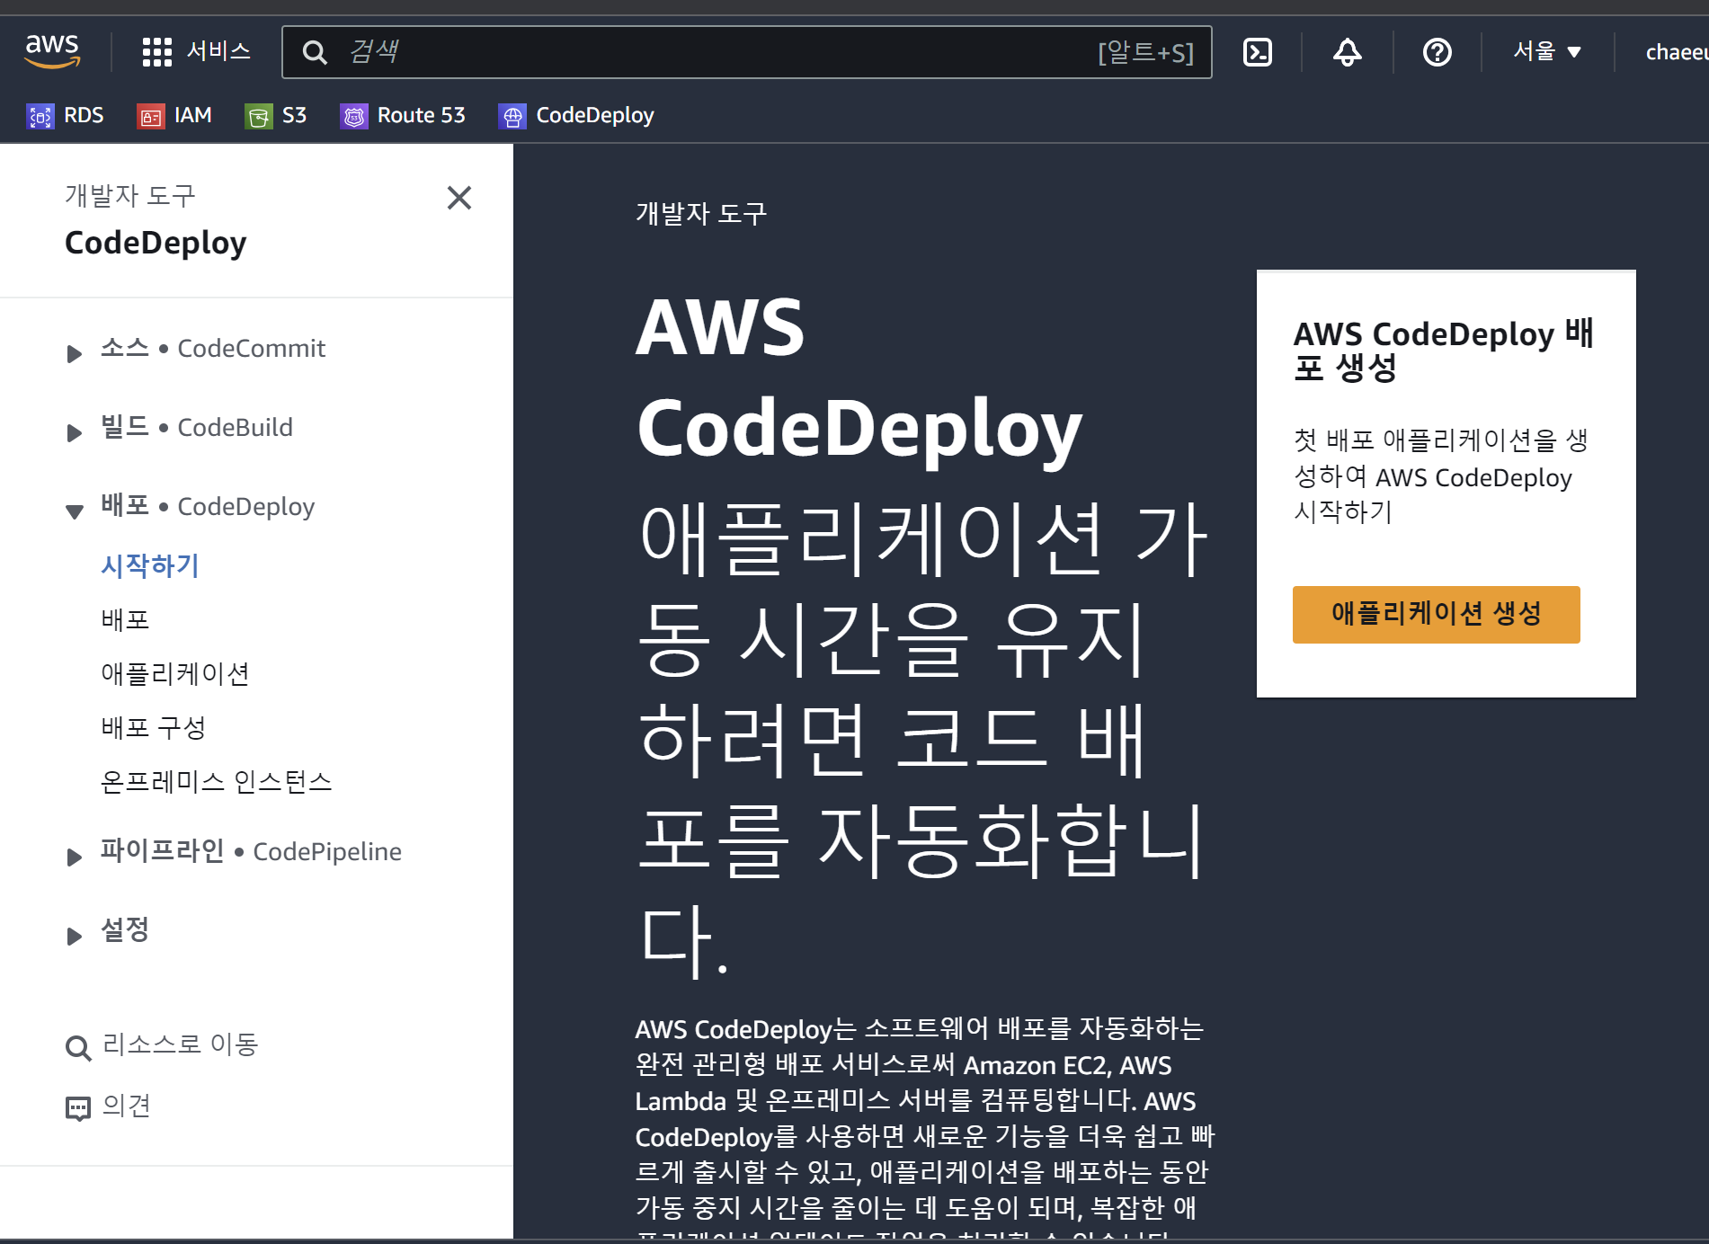Open the 서울 region dropdown
The image size is (1709, 1244).
[x=1547, y=51]
